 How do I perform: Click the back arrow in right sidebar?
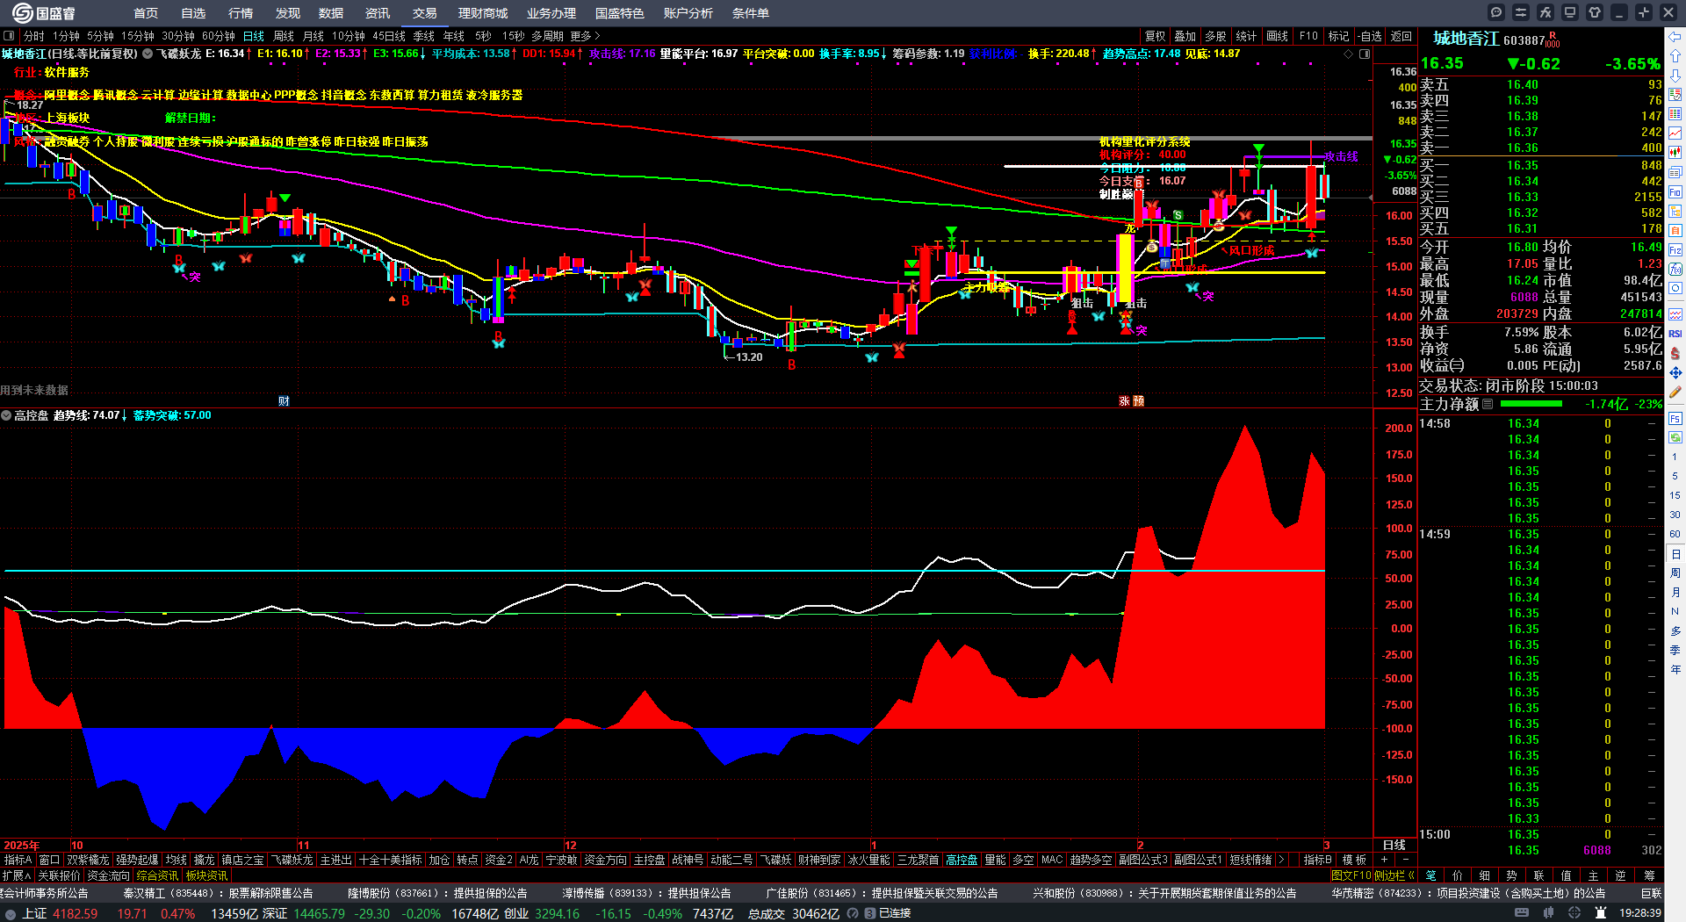click(1675, 37)
